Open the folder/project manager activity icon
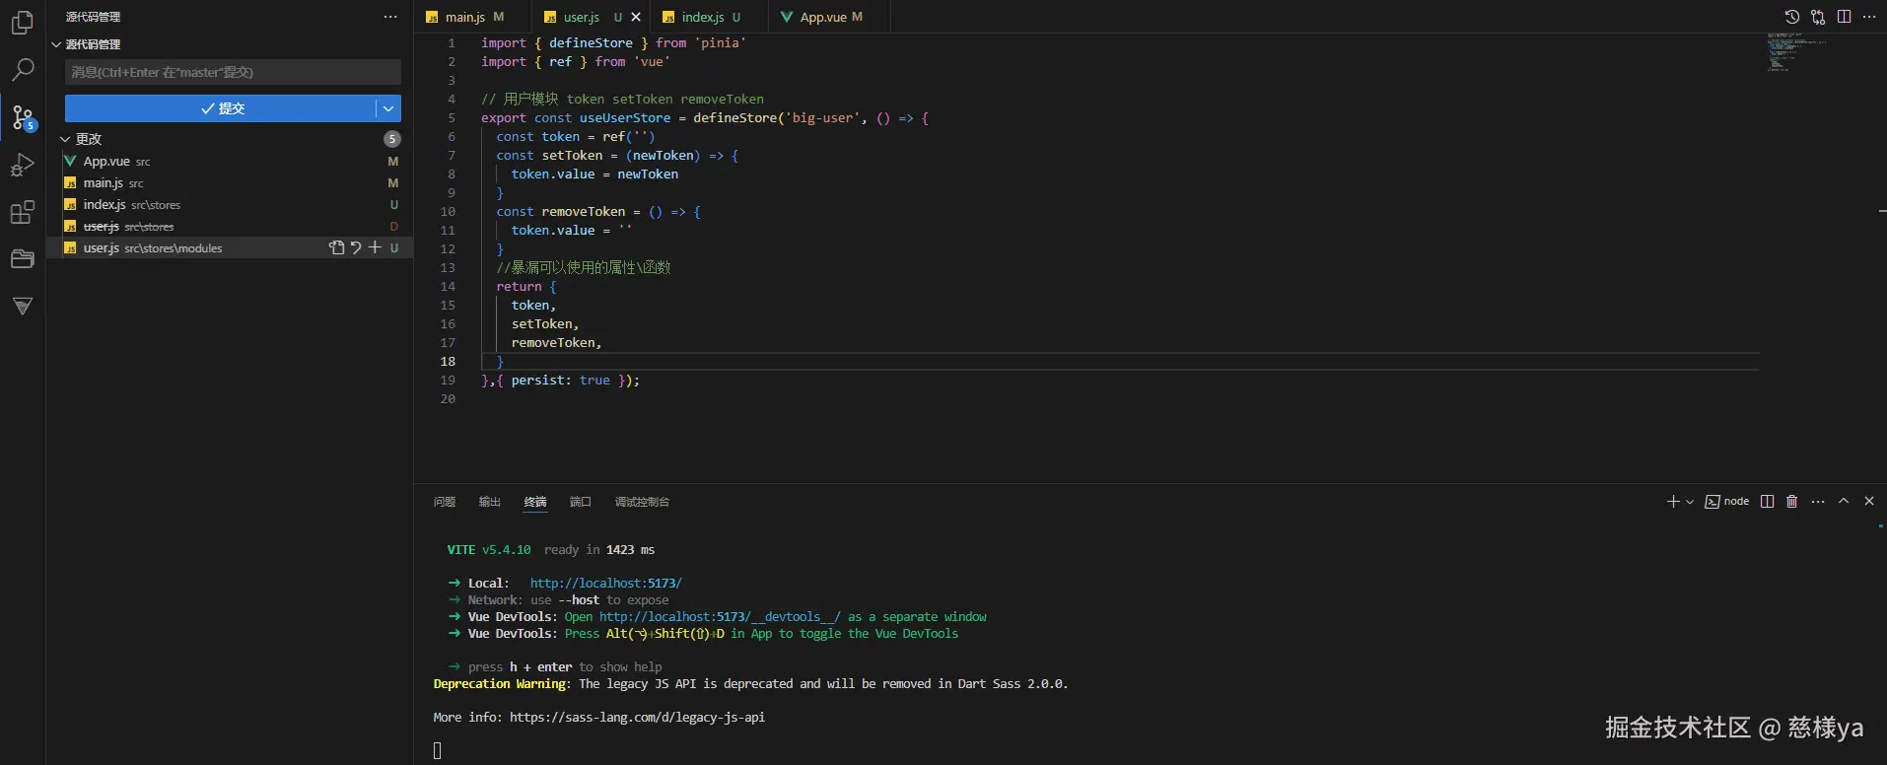Screen dimensions: 1887x765 [22, 258]
